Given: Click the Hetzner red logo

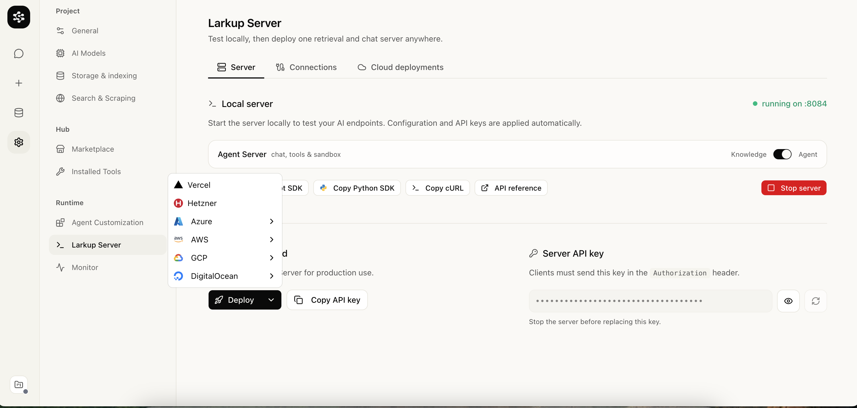Looking at the screenshot, I should click(178, 203).
